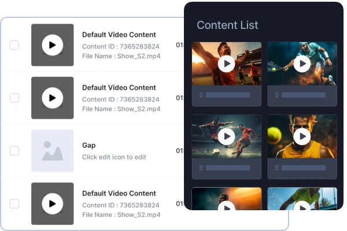Viewport: 347px width, 231px height.
Task: Click last row's Content ID : 7365283824
Action: pyautogui.click(x=121, y=205)
